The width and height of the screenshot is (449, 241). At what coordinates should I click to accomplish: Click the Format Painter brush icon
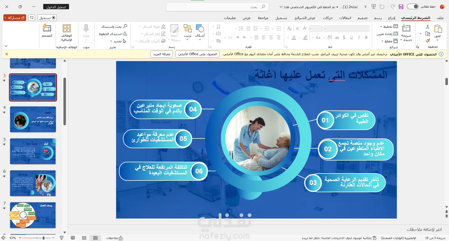[x=428, y=41]
